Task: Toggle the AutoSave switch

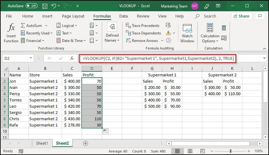Action: click(32, 6)
